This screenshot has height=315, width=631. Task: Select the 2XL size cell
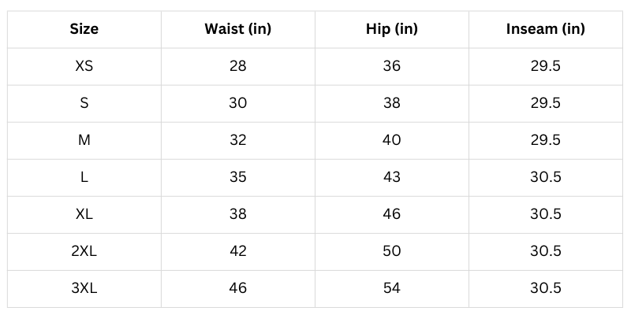click(84, 251)
